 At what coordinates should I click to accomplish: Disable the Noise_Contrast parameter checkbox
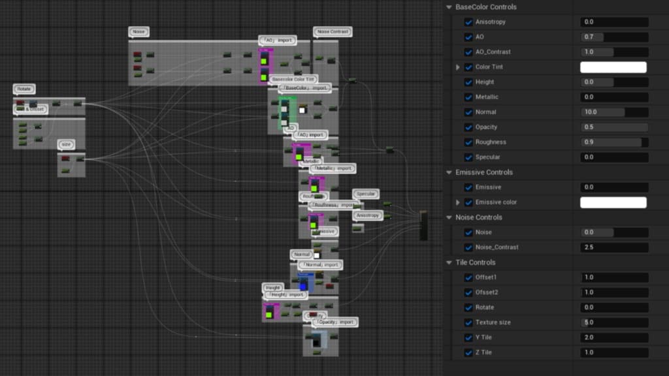click(468, 247)
